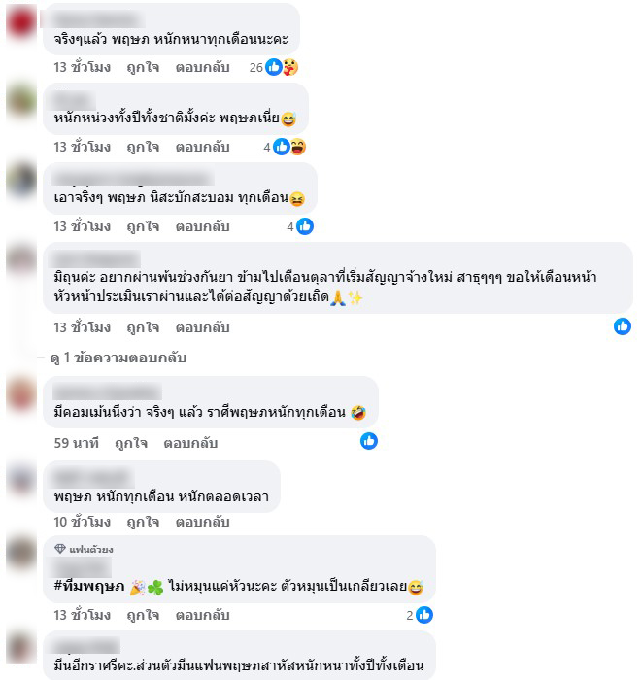Open the 59 นาที timestamp link
Image resolution: width=643 pixels, height=680 pixels.
[77, 443]
